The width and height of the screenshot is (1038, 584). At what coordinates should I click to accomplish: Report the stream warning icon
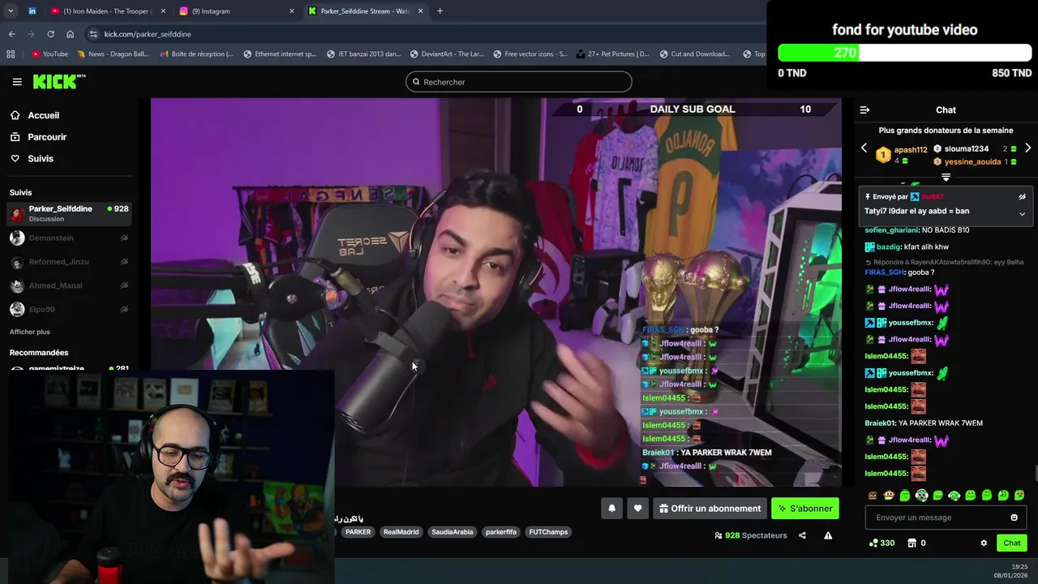click(828, 535)
